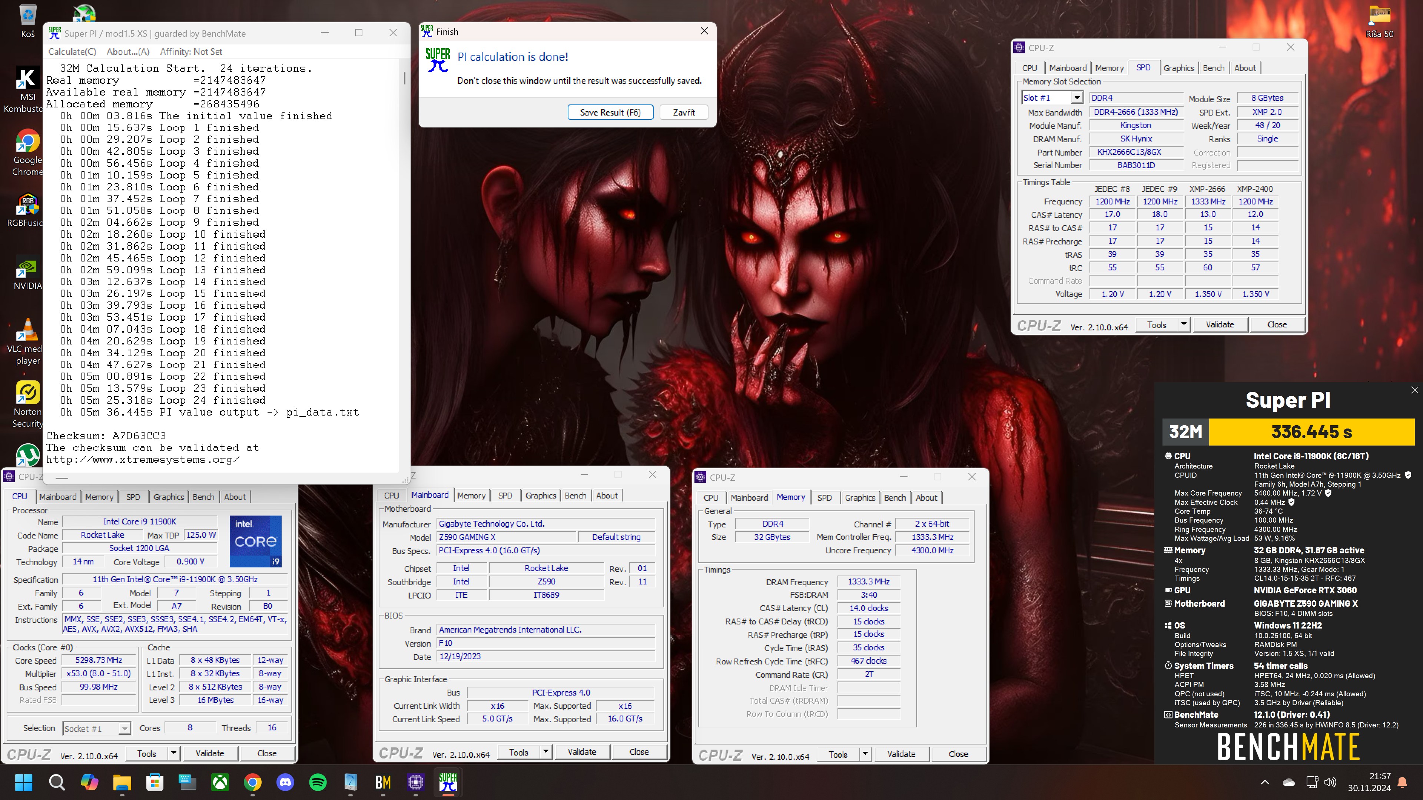Click the Core Speed 5298.73 MHz value
The image size is (1423, 800).
coord(99,660)
